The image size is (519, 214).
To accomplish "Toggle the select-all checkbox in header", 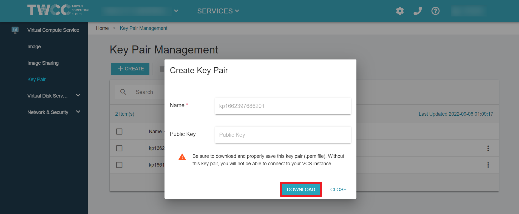I will coord(119,132).
